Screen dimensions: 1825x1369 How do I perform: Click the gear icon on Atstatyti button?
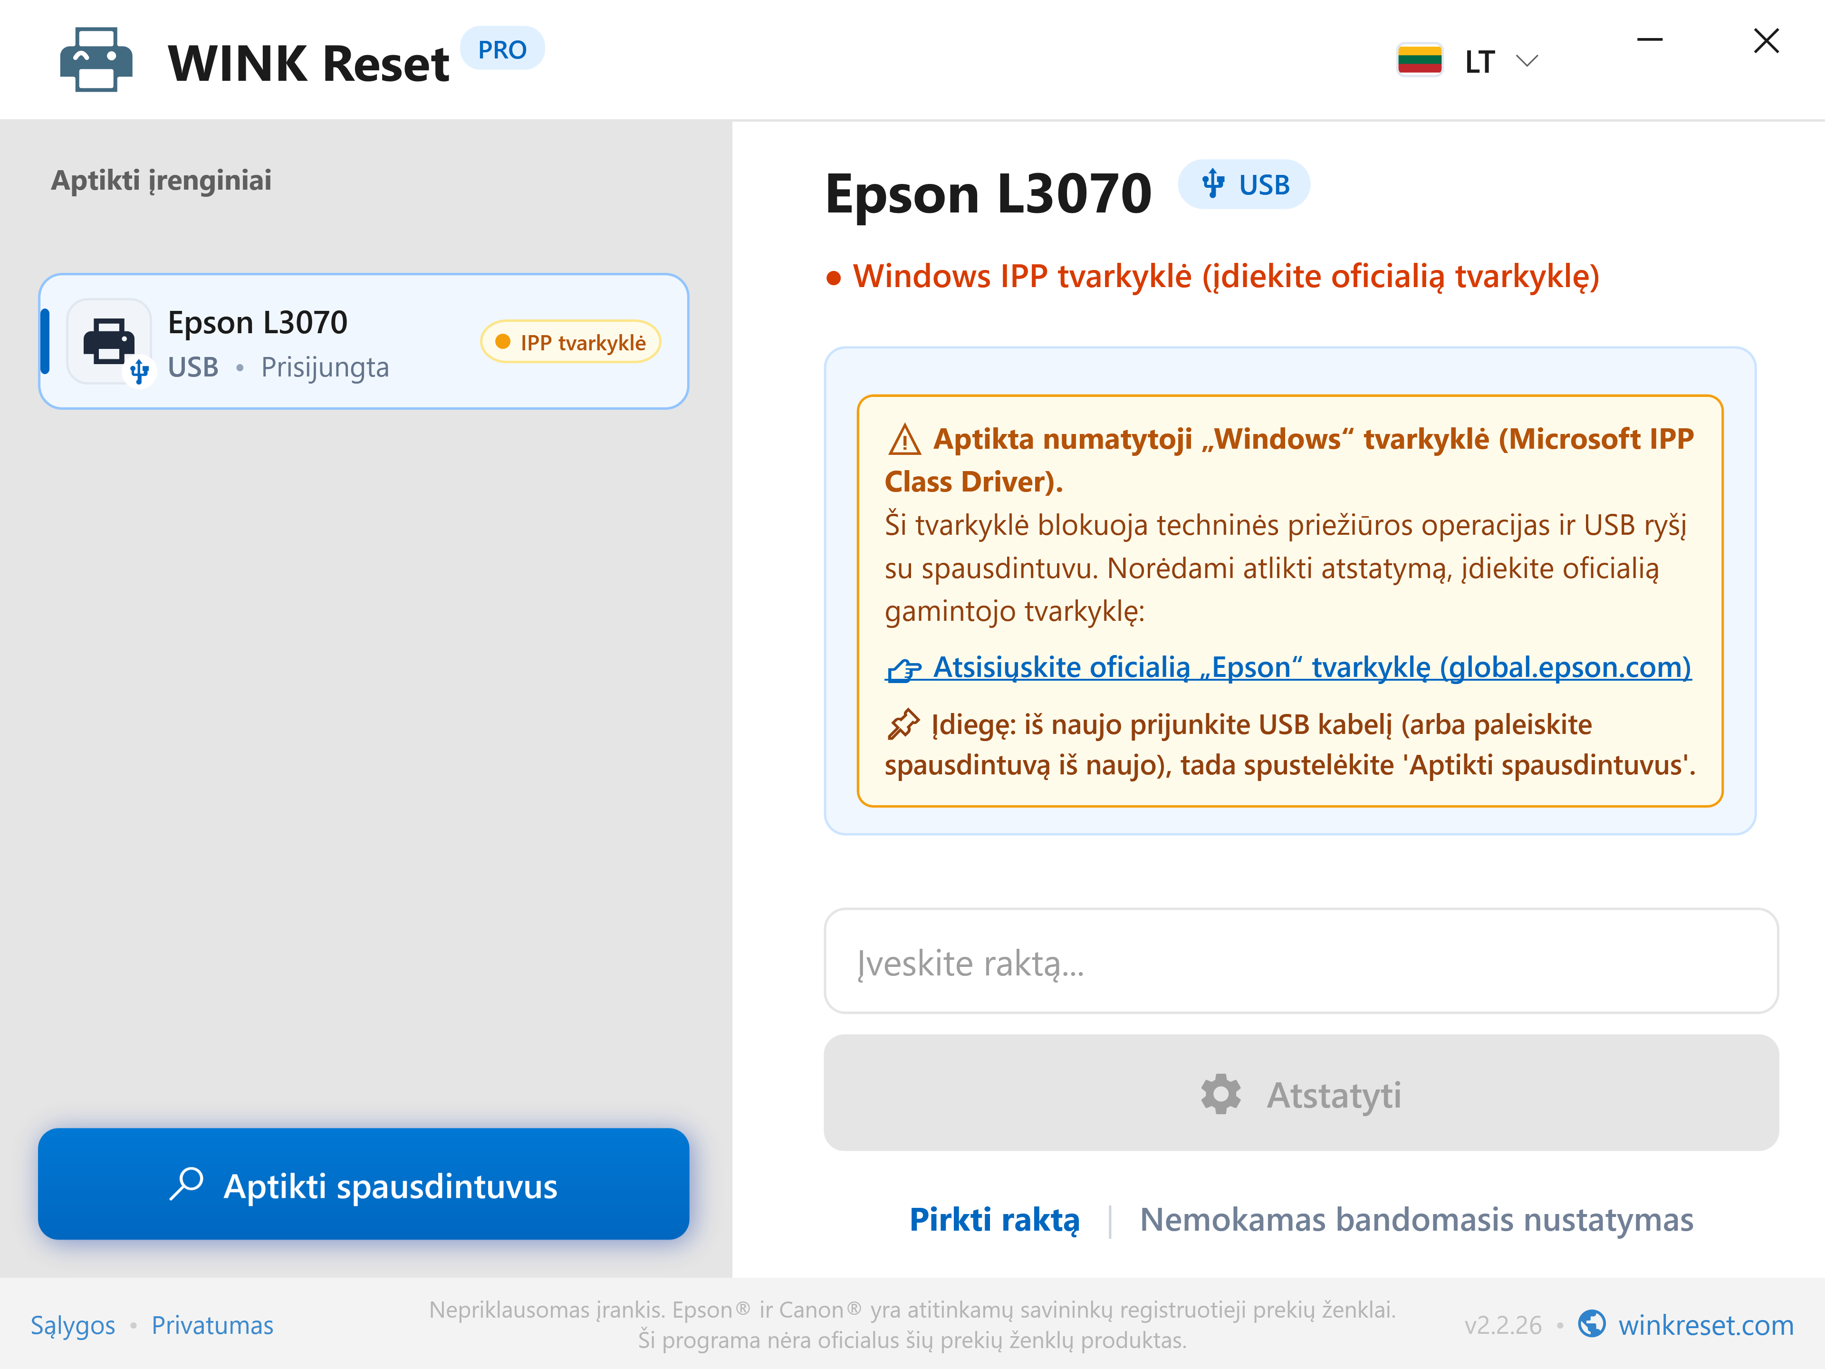click(1220, 1094)
